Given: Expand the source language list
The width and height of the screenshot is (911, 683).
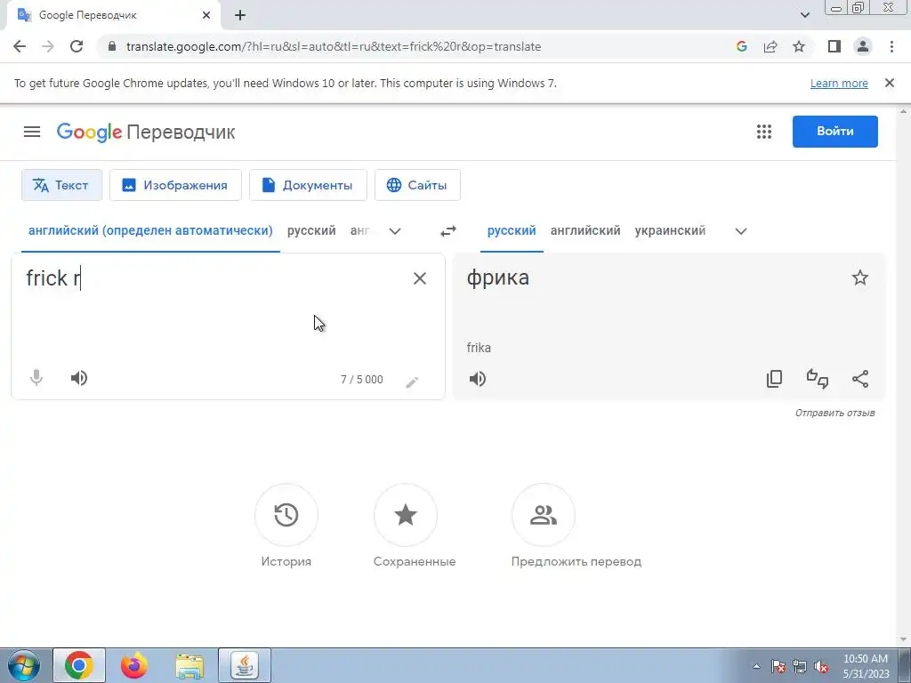Looking at the screenshot, I should coord(394,231).
